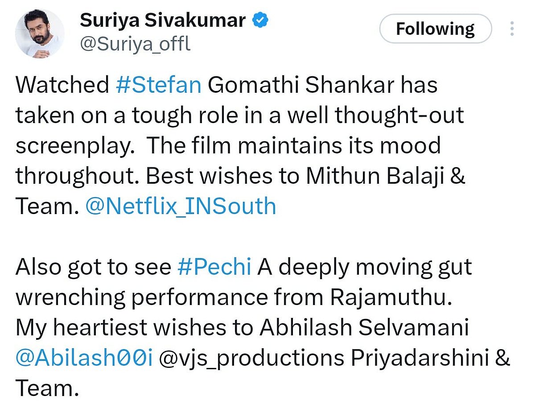Open the #Stefan hashtag
This screenshot has height=404, width=535.
click(x=158, y=85)
